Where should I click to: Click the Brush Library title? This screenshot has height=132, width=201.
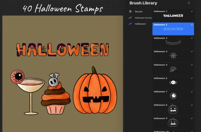[143, 3]
